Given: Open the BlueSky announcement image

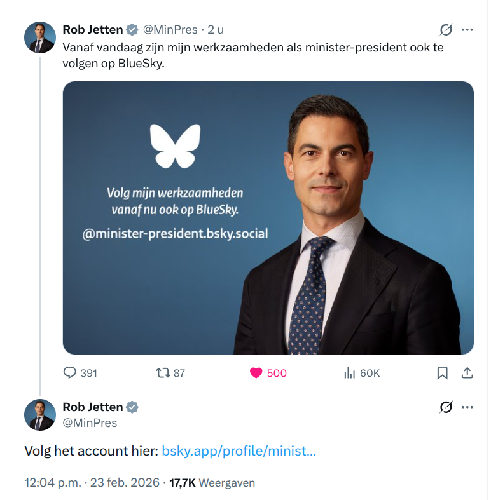Looking at the screenshot, I should [268, 218].
